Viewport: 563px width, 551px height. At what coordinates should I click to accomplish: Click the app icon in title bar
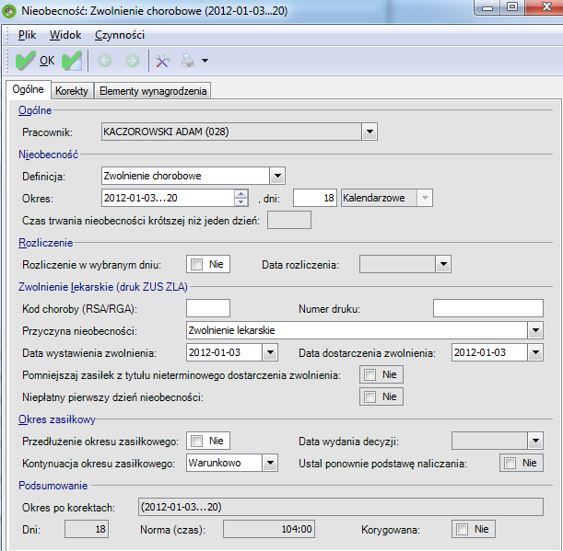pos(9,11)
